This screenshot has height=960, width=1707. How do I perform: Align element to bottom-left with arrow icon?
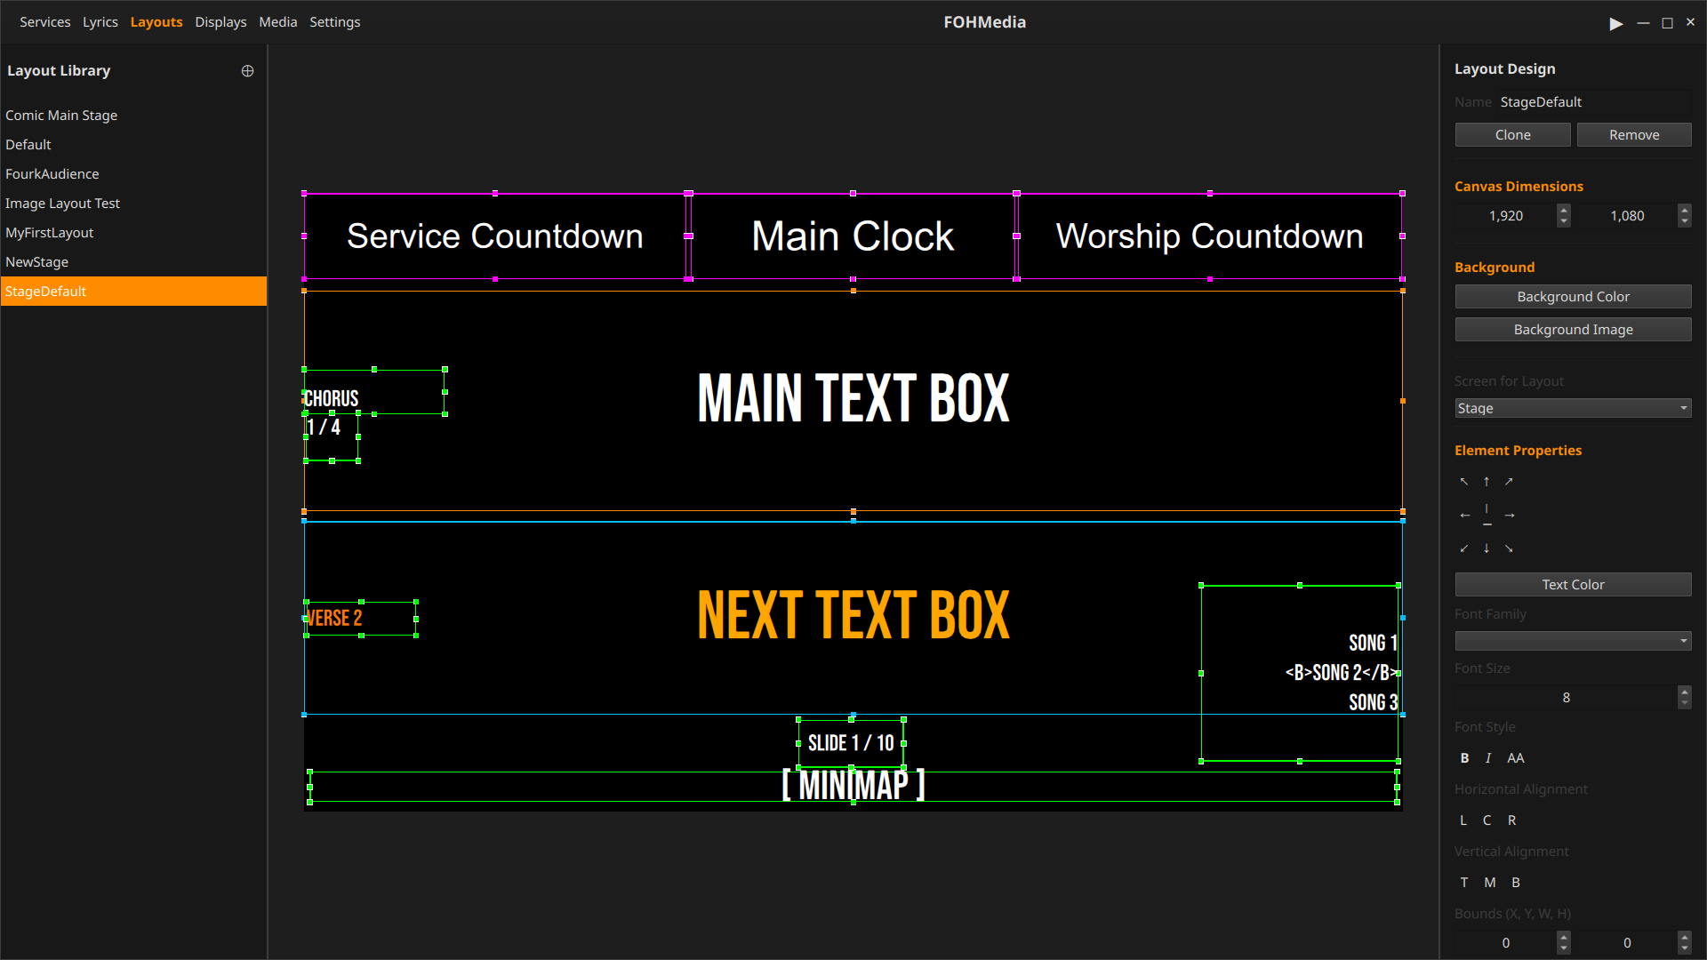coord(1464,548)
